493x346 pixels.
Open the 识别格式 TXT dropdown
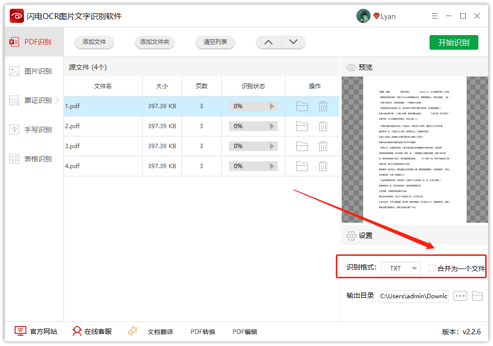(401, 269)
